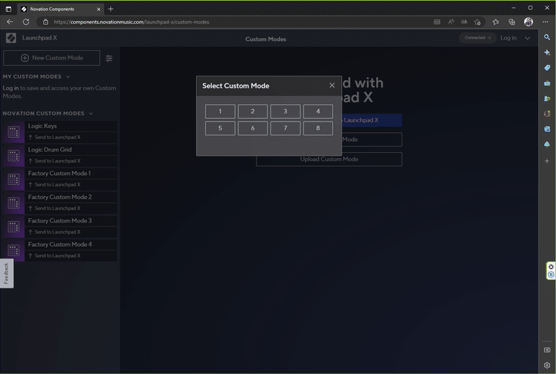Open Edge sidebar shopping tag icon
The width and height of the screenshot is (556, 374).
(x=547, y=67)
